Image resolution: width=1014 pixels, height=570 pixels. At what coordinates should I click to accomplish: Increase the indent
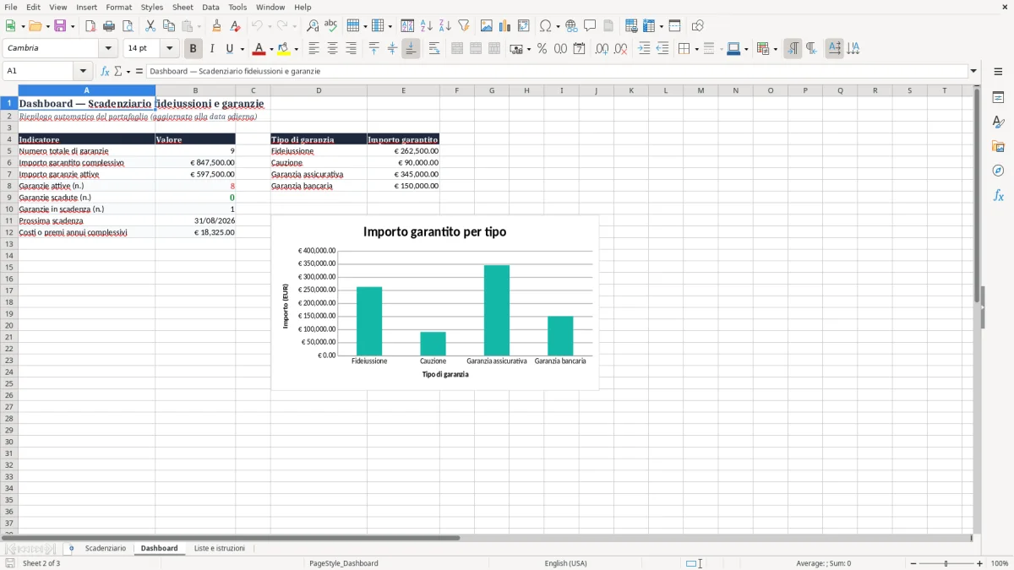pyautogui.click(x=644, y=49)
